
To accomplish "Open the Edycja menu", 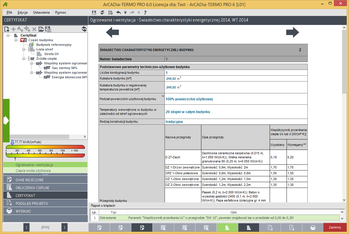I will click(22, 12).
